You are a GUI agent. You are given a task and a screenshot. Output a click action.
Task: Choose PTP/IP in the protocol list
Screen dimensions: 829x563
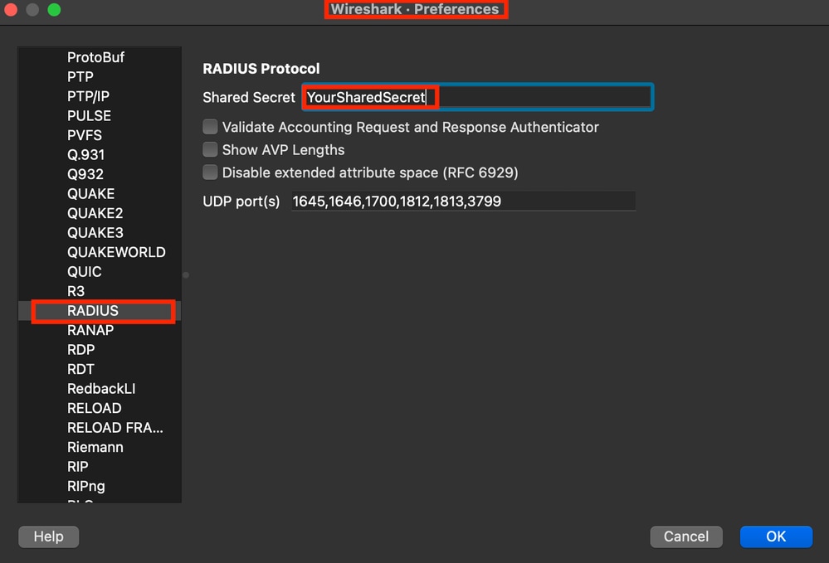pyautogui.click(x=100, y=96)
